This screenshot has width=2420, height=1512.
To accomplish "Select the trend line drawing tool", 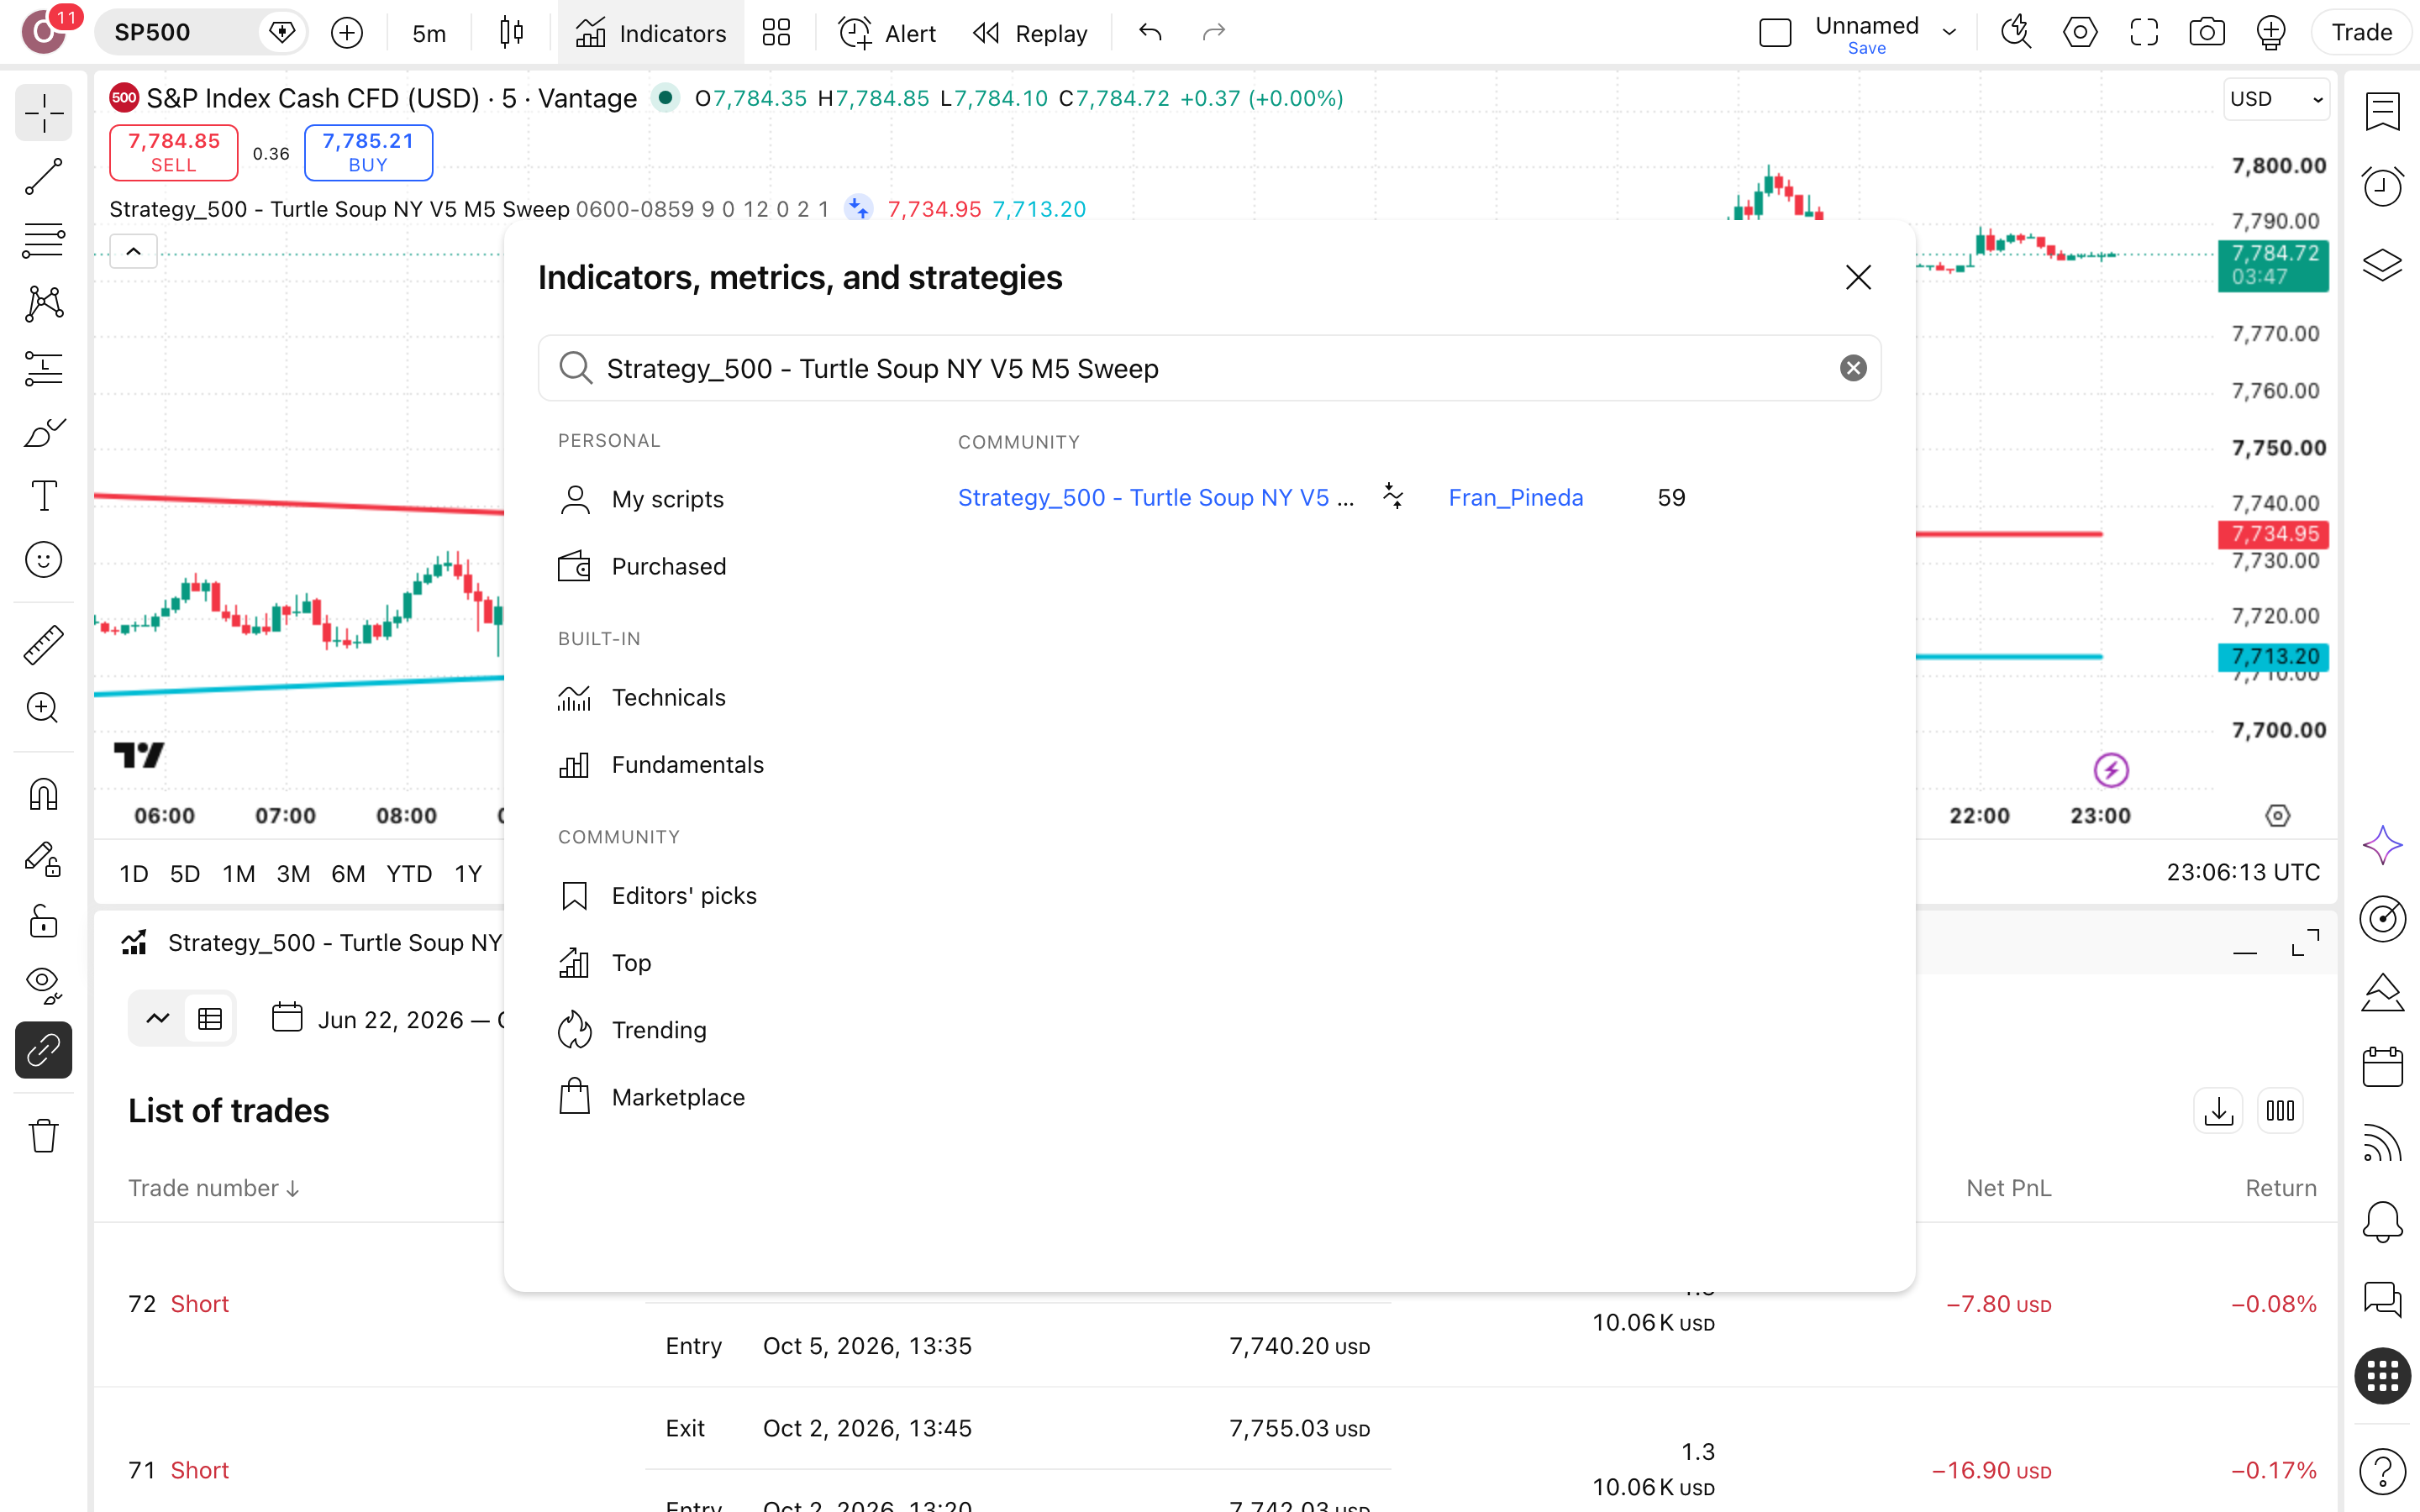I will (43, 177).
